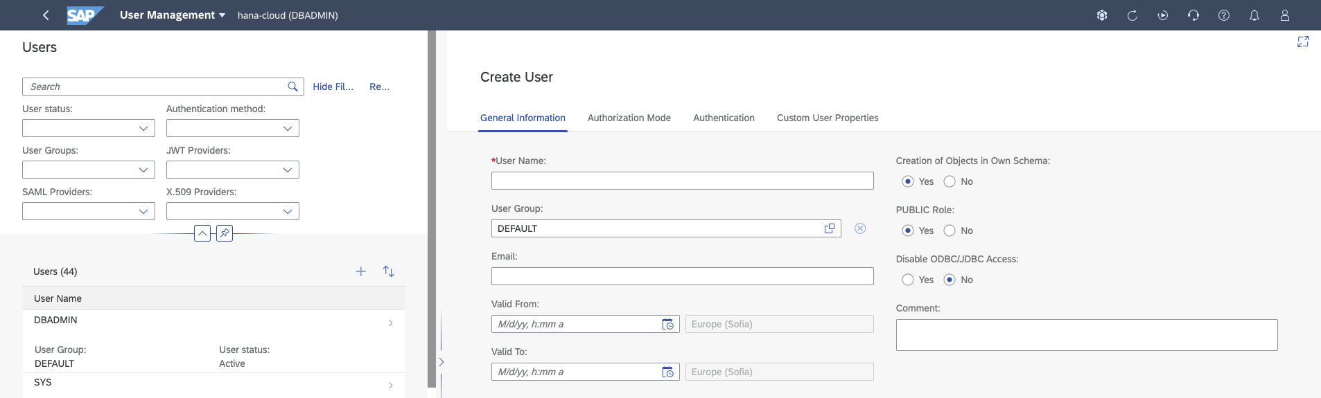Set PUBLIC Role to No

[950, 230]
